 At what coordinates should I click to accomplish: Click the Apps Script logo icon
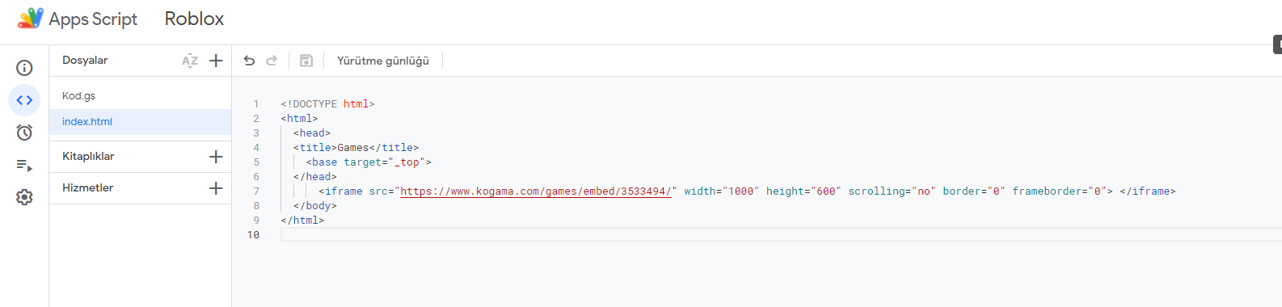click(x=30, y=19)
